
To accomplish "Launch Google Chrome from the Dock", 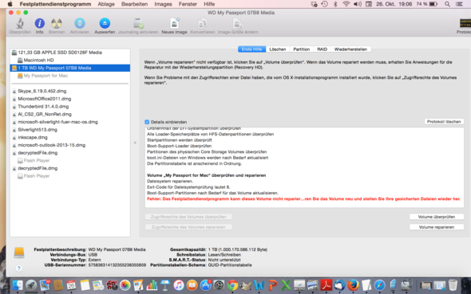I will click(x=232, y=285).
